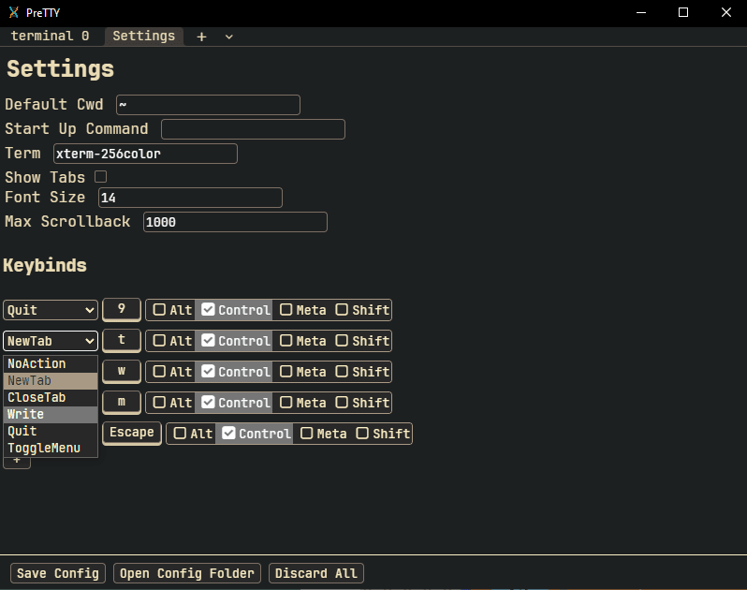This screenshot has height=590, width=747.
Task: Enable the Show Tabs checkbox
Action: click(x=101, y=177)
